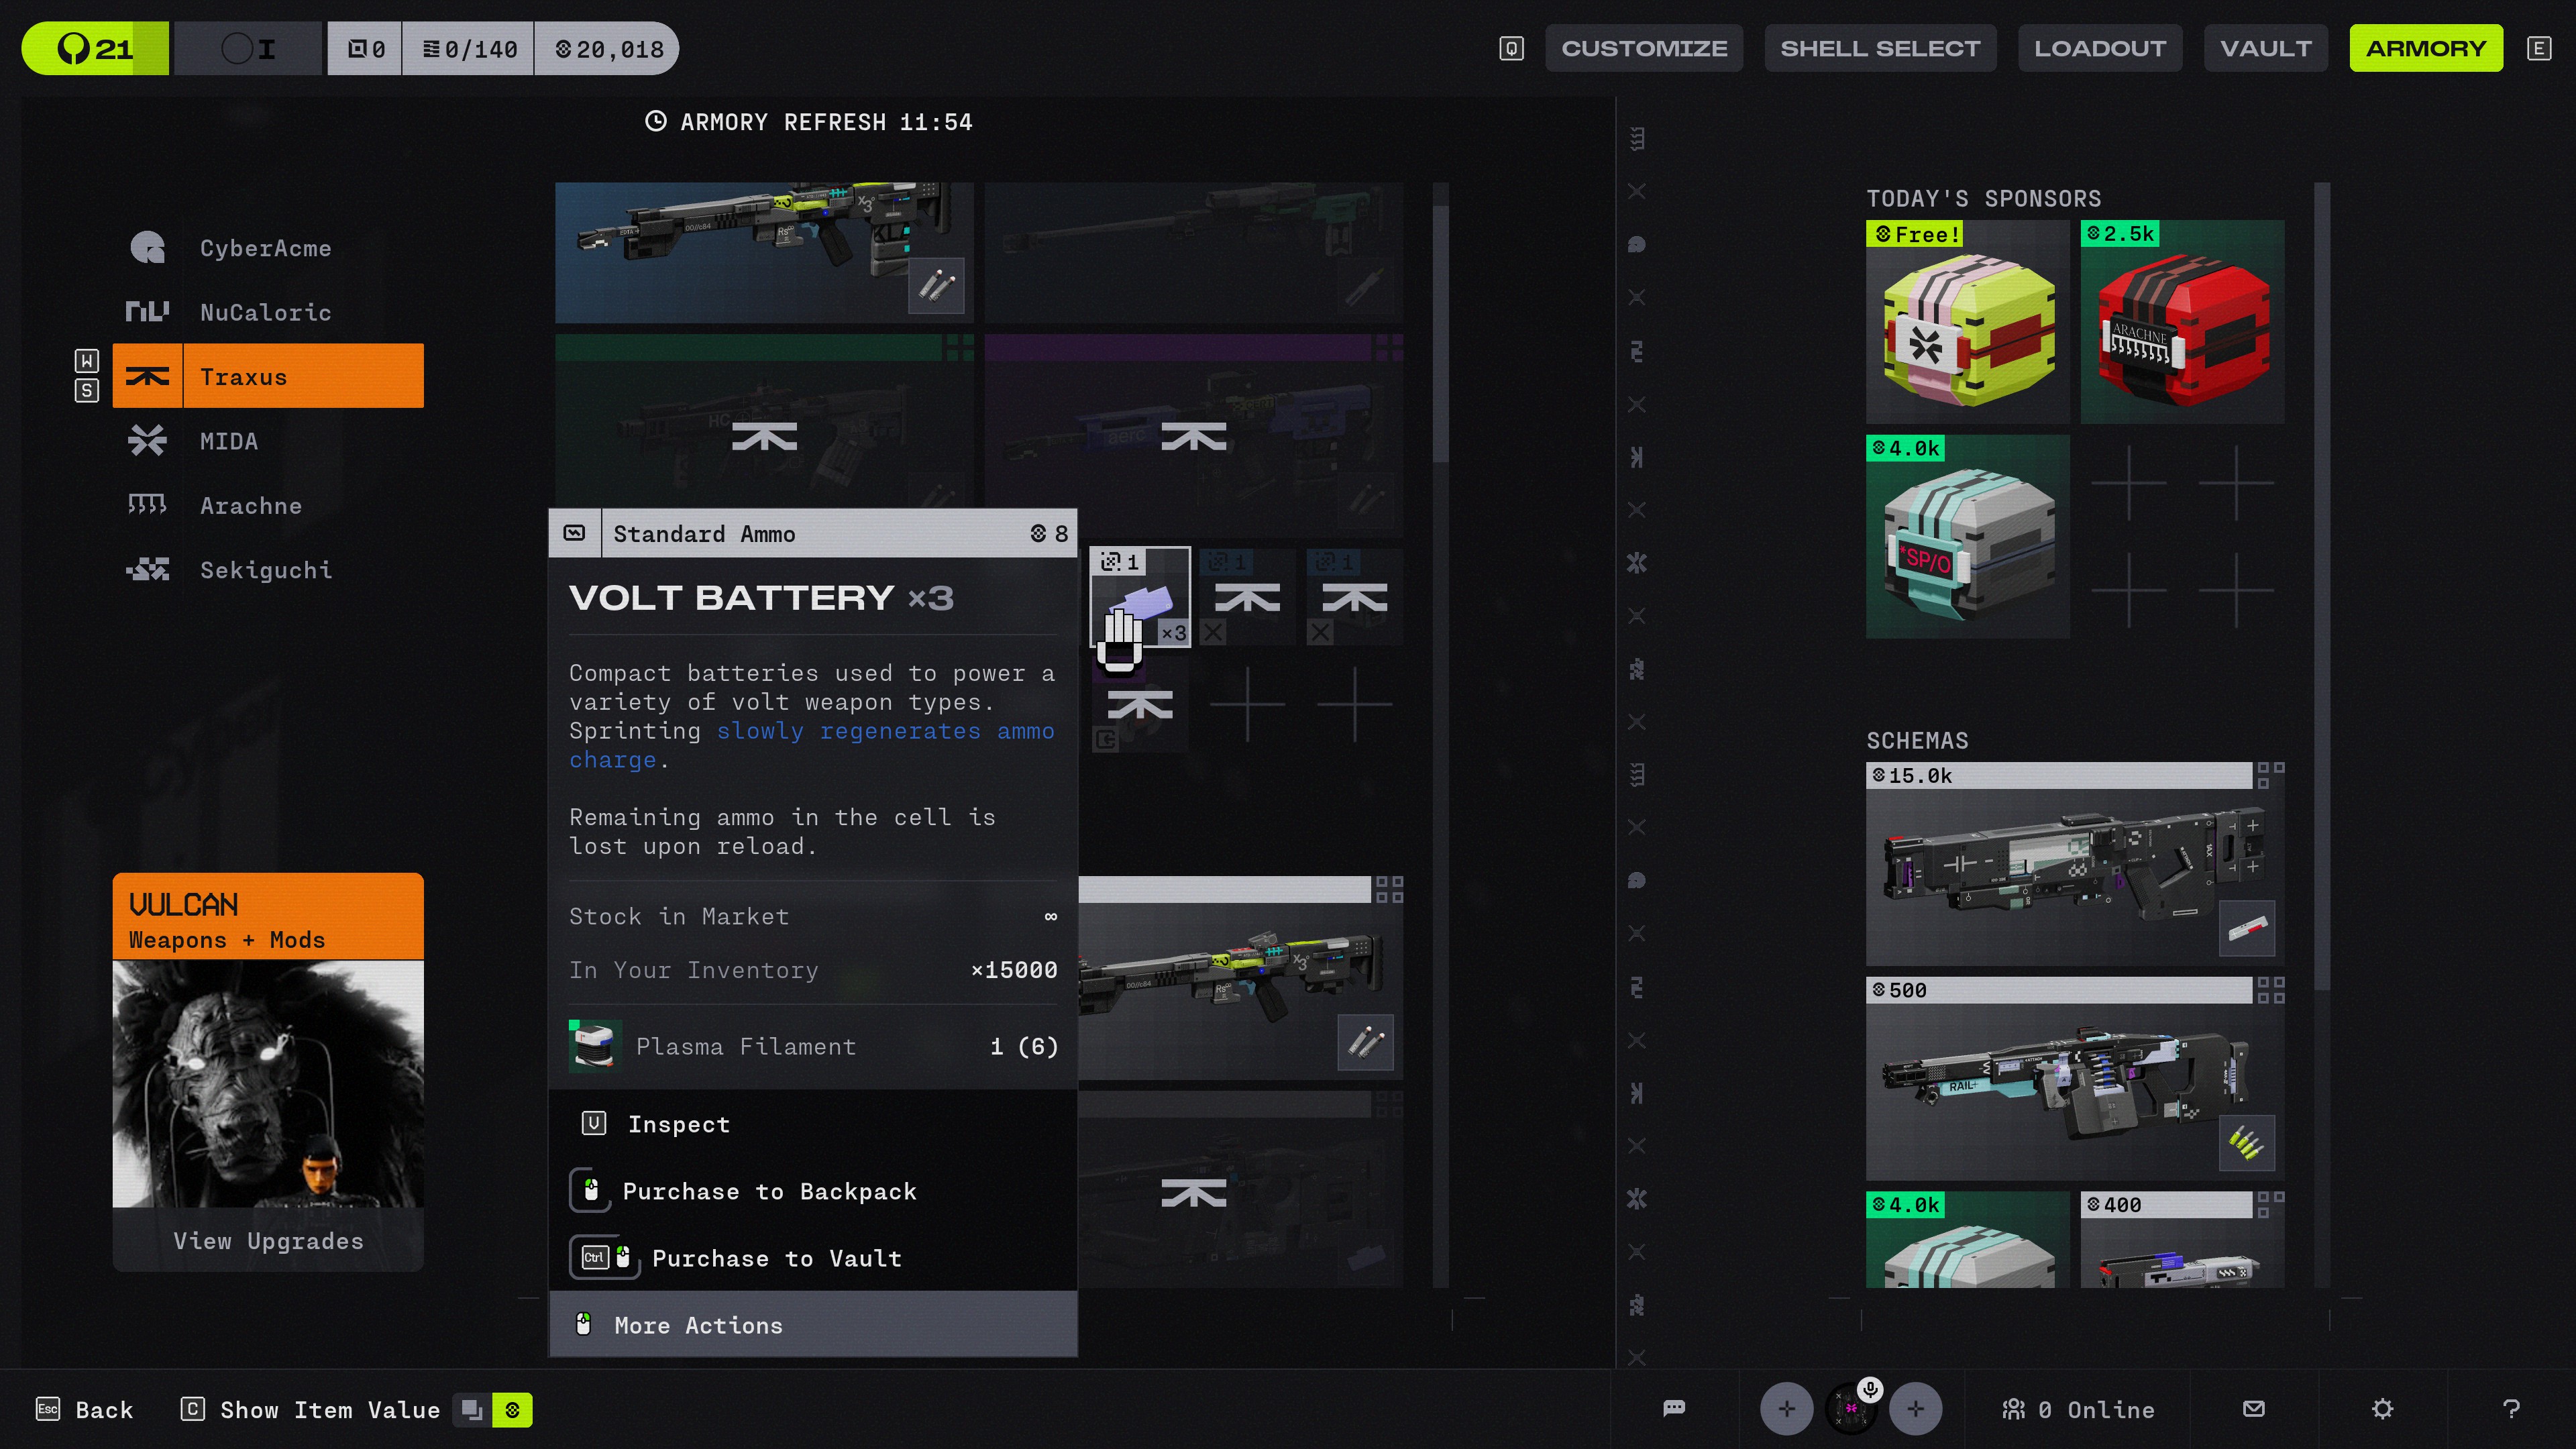Expand grid icon on 15.0k schema
The image size is (2576, 1449).
(x=2270, y=775)
